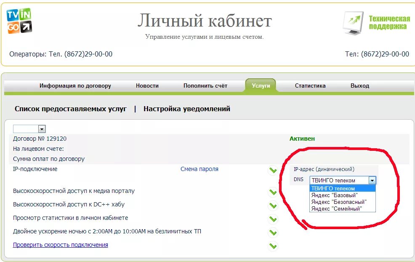Click the DNS field label

tap(298, 179)
